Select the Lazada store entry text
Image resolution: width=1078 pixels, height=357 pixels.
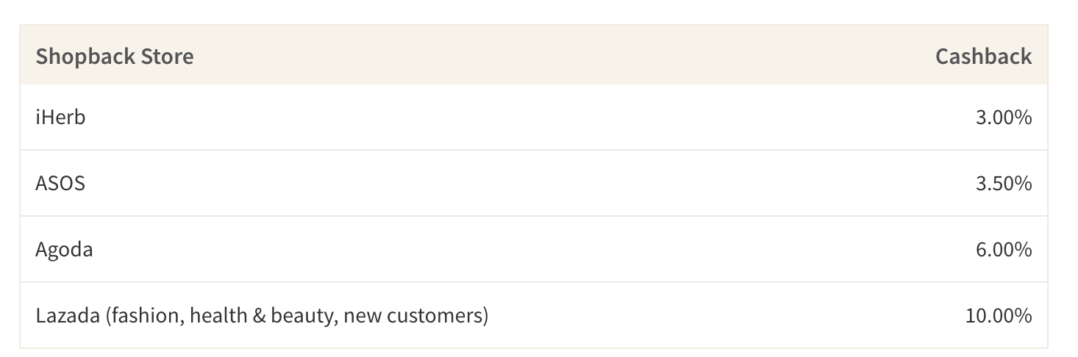click(262, 316)
